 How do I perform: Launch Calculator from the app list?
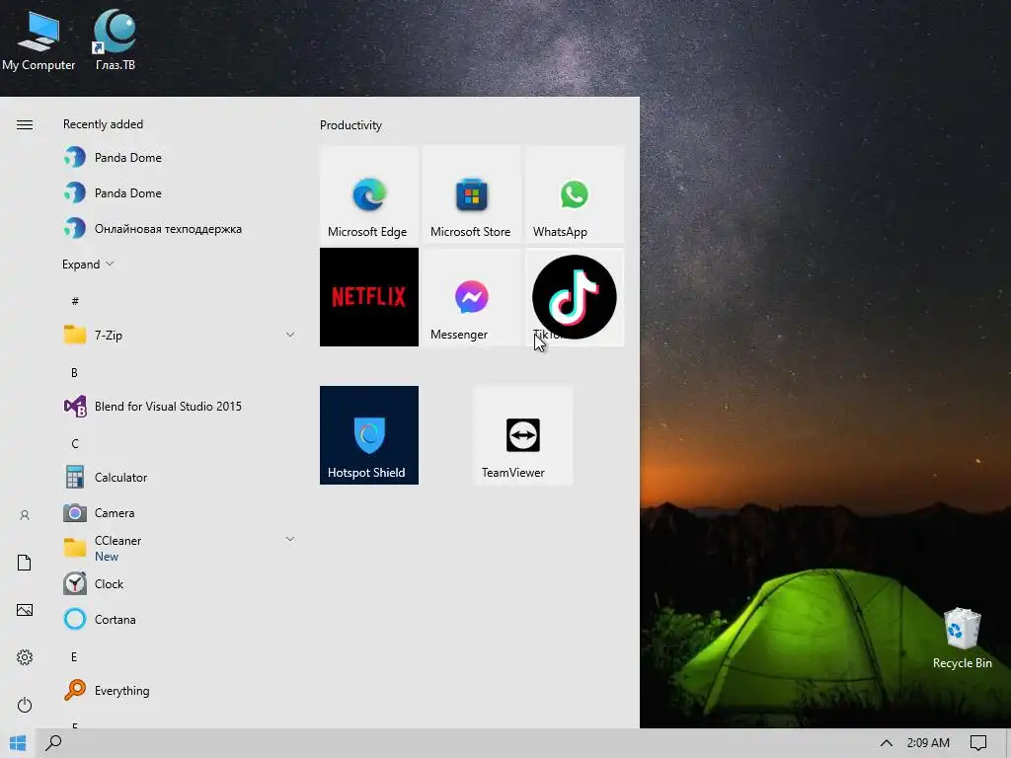pos(179,477)
